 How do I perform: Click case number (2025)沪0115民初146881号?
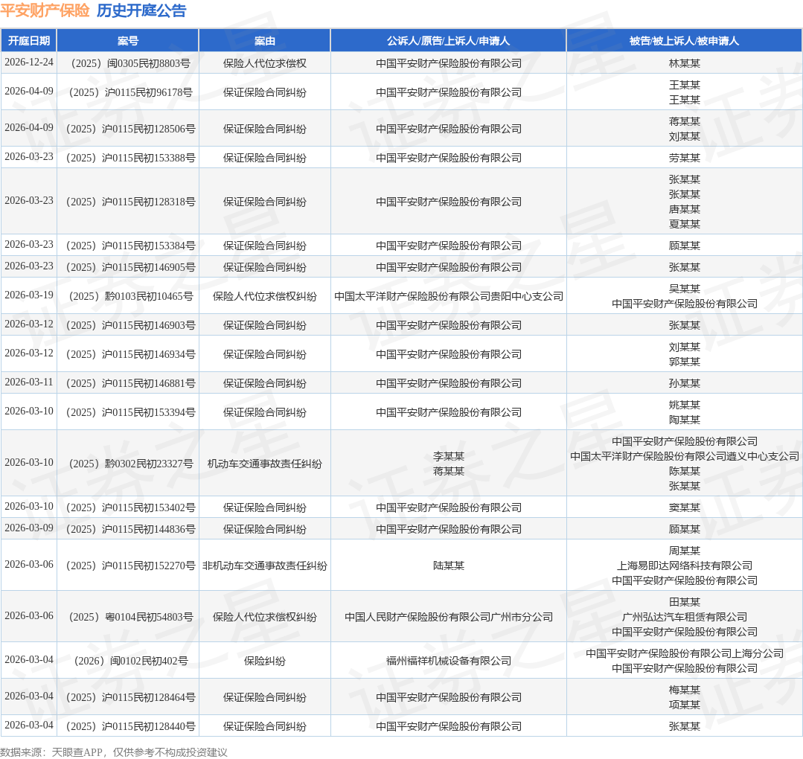[127, 384]
